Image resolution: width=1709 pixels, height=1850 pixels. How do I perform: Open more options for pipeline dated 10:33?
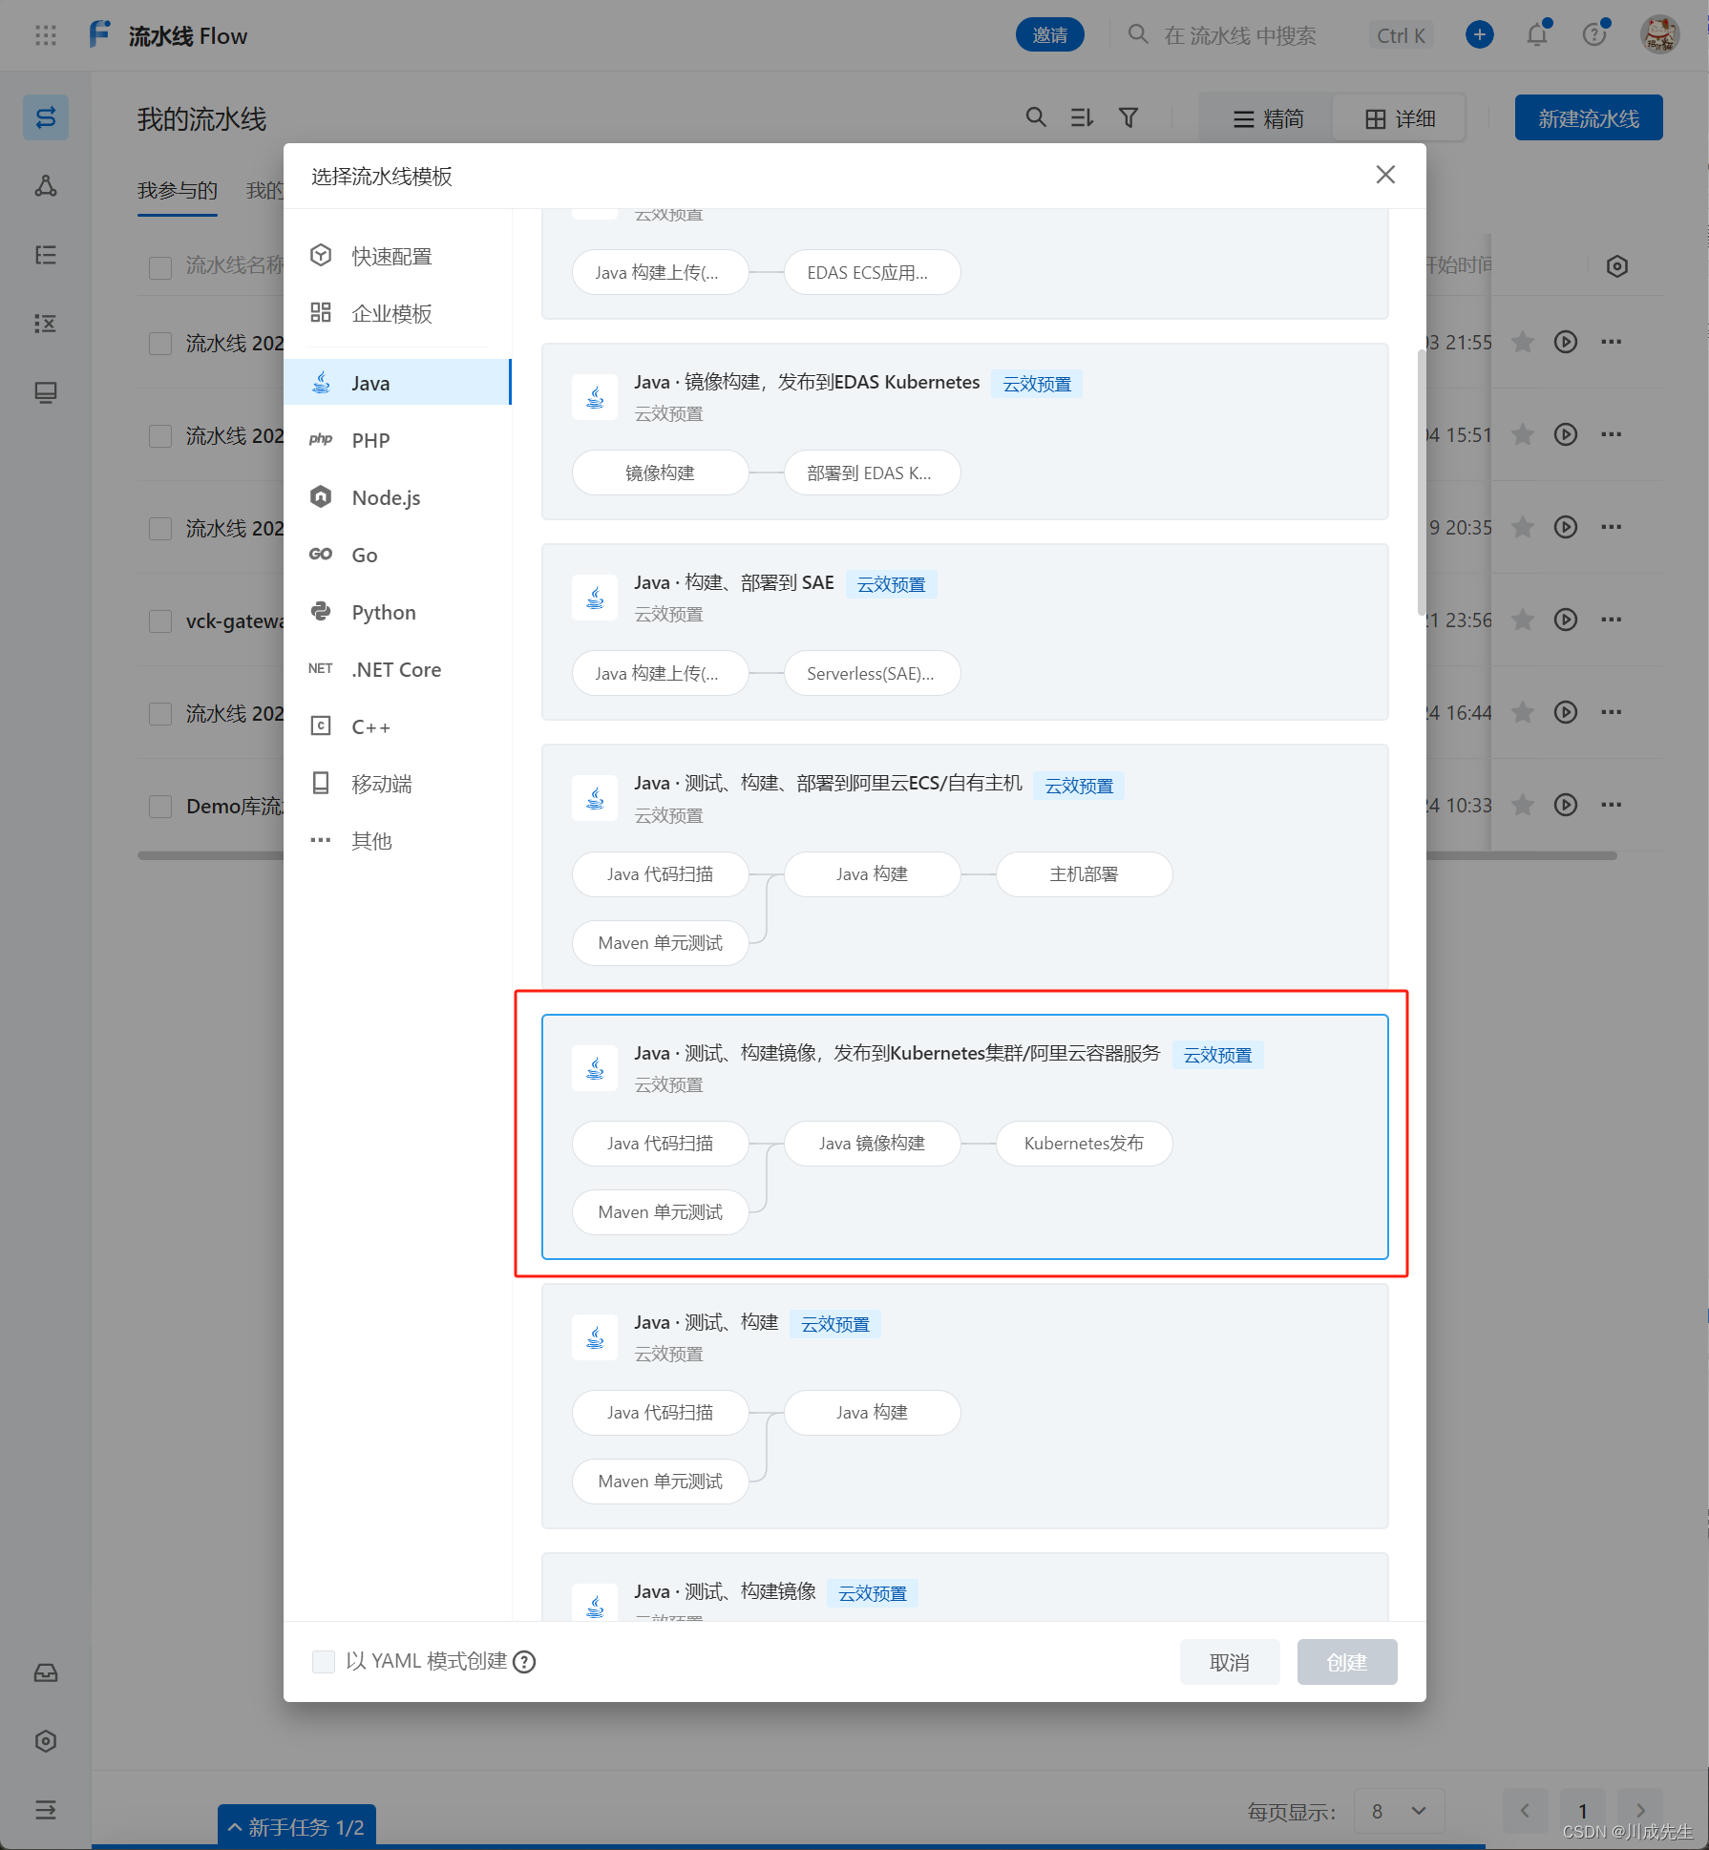point(1612,805)
